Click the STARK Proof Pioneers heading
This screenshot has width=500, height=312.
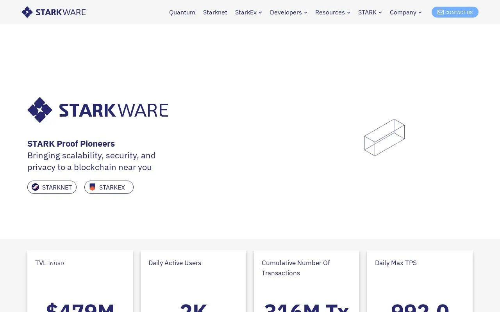click(x=71, y=144)
